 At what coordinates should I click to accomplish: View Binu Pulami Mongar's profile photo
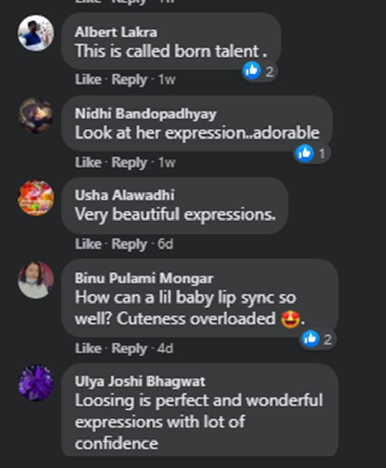pyautogui.click(x=36, y=280)
